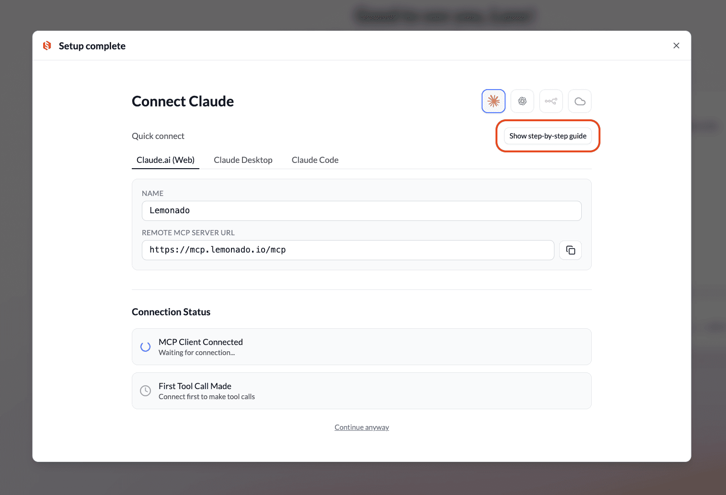Show the step-by-step guide
This screenshot has height=495, width=726.
point(548,136)
